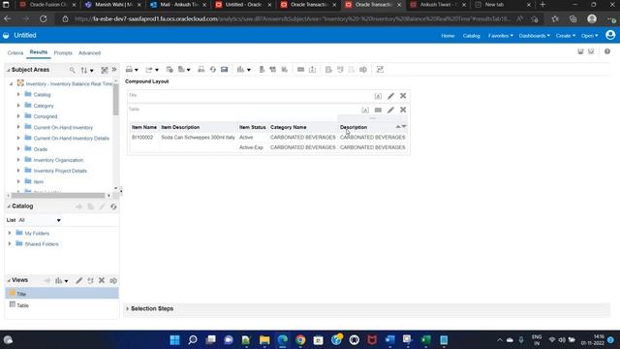Open the Favorites menu
The width and height of the screenshot is (620, 349).
501,36
